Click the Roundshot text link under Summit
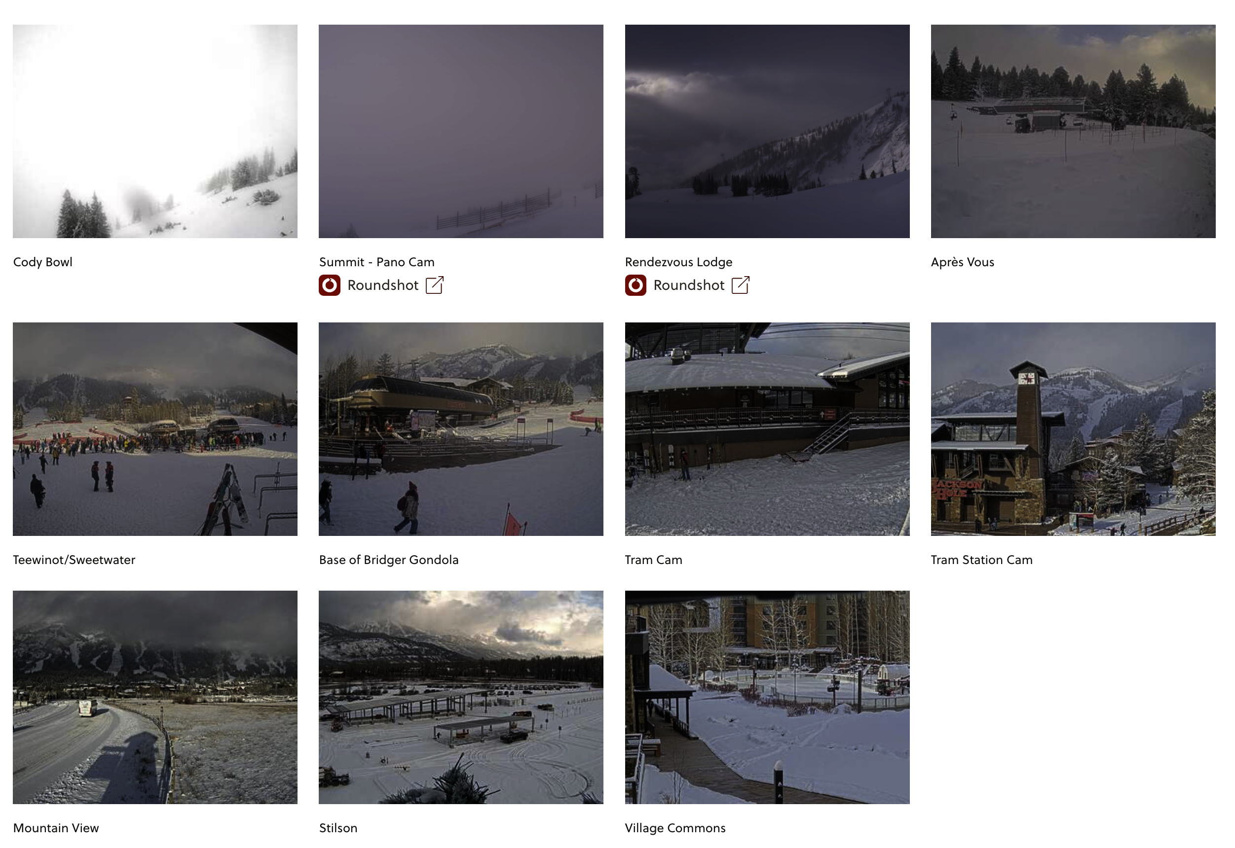Image resolution: width=1235 pixels, height=848 pixels. point(383,285)
